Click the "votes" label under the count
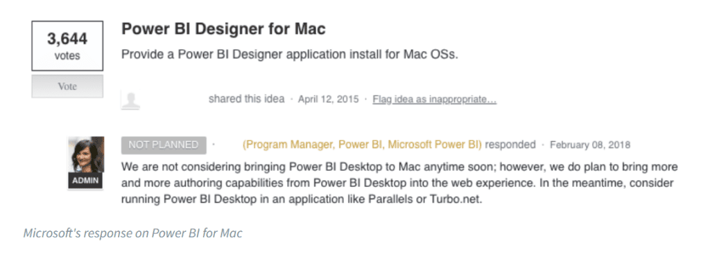This screenshot has height=254, width=710. coord(67,56)
